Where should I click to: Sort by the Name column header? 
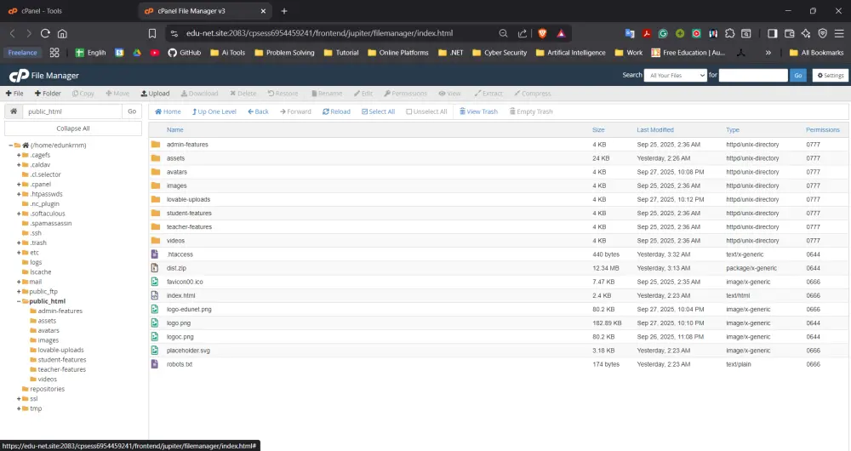(x=174, y=129)
